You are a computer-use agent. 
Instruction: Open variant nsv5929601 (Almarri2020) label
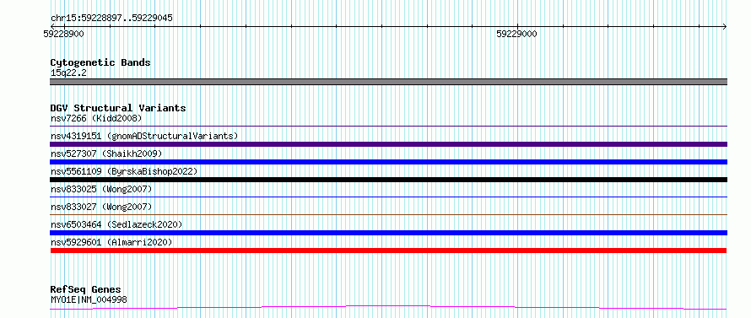point(111,242)
